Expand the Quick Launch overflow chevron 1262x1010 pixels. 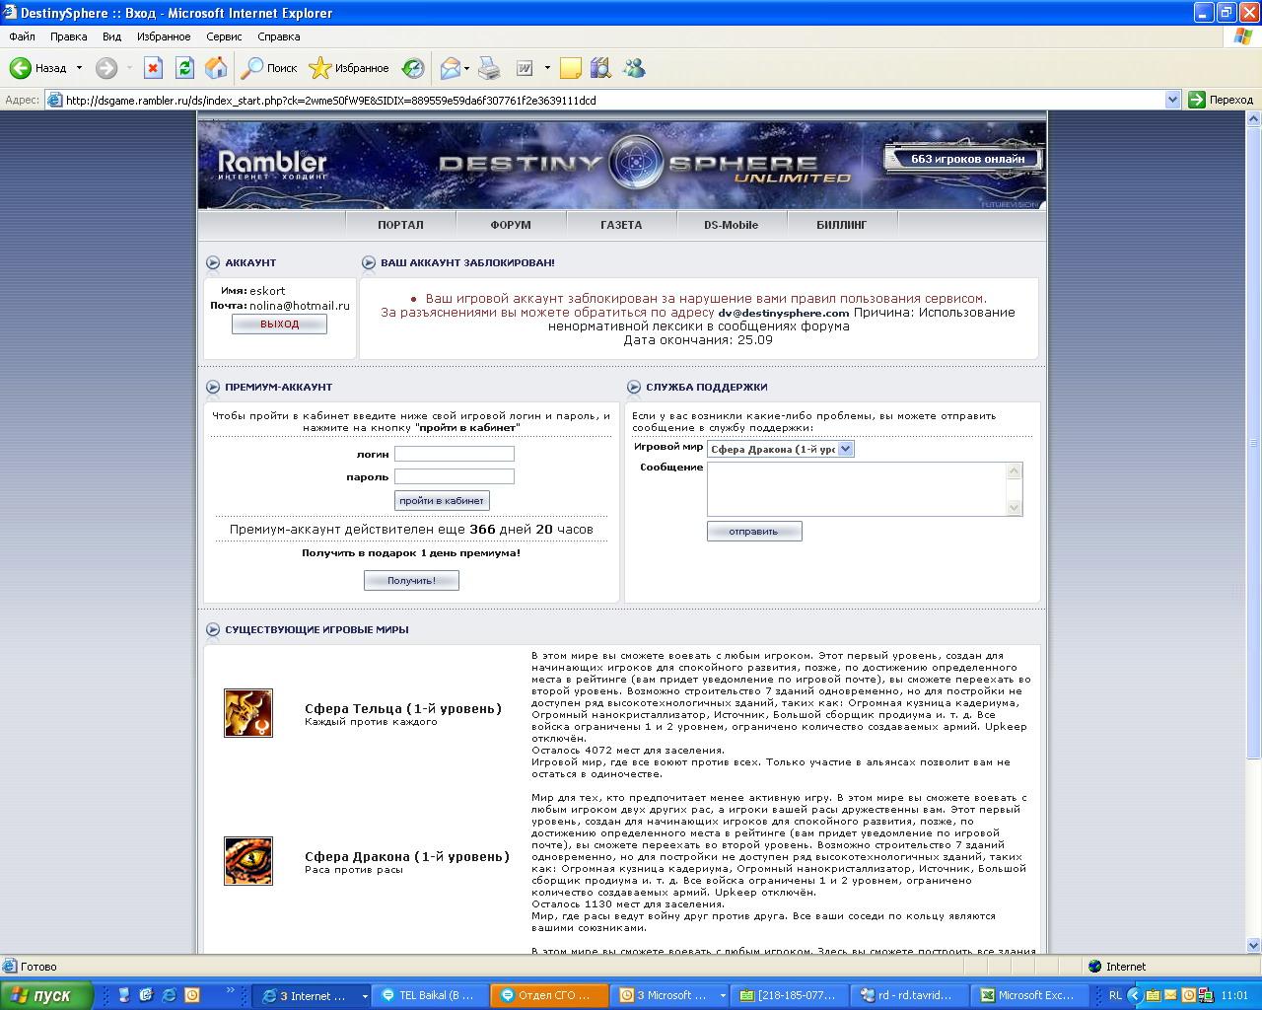tap(233, 989)
